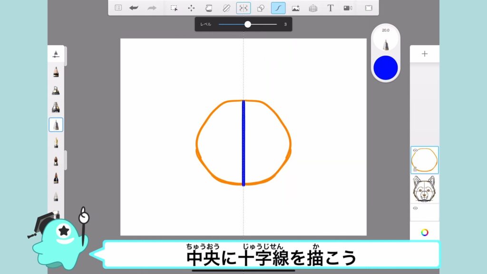Image resolution: width=487 pixels, height=274 pixels.
Task: Open the main menu list icon
Action: (x=118, y=8)
